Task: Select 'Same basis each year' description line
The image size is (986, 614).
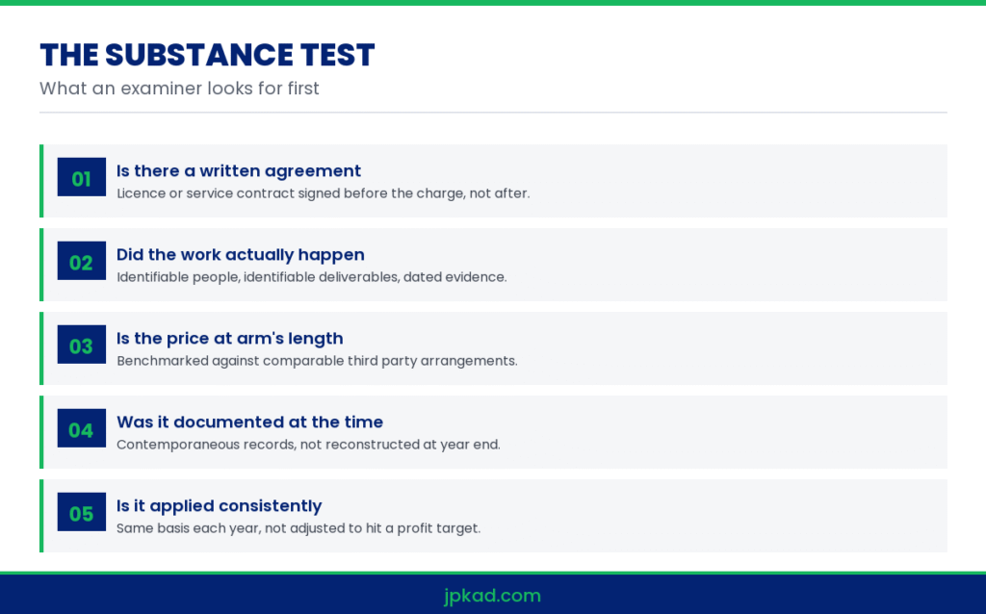Action: click(298, 528)
